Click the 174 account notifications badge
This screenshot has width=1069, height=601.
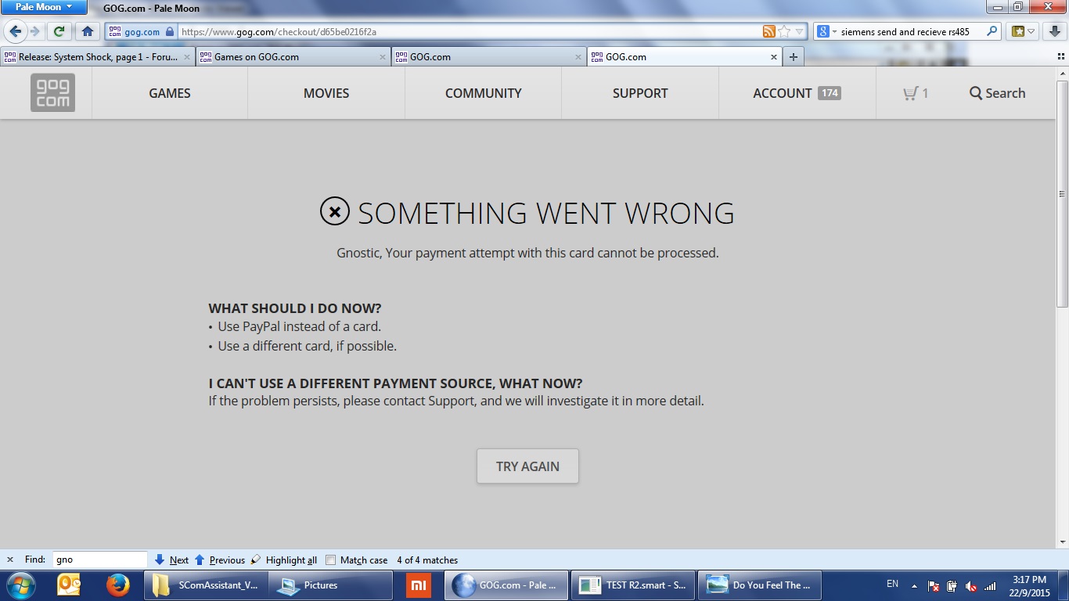coord(830,92)
